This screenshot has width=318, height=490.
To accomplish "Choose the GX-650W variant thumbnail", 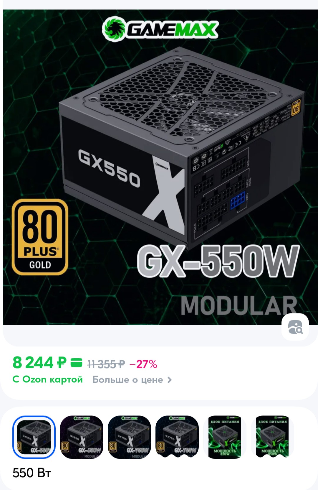I will coord(82,437).
